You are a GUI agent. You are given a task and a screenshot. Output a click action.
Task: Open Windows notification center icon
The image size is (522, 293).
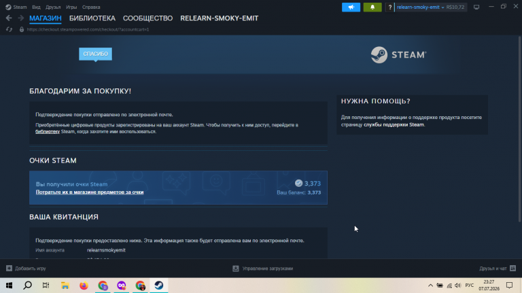[509, 286]
